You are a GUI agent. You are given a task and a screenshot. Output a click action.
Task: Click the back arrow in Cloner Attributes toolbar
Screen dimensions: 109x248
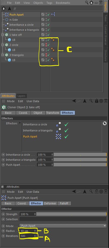(x=74, y=101)
